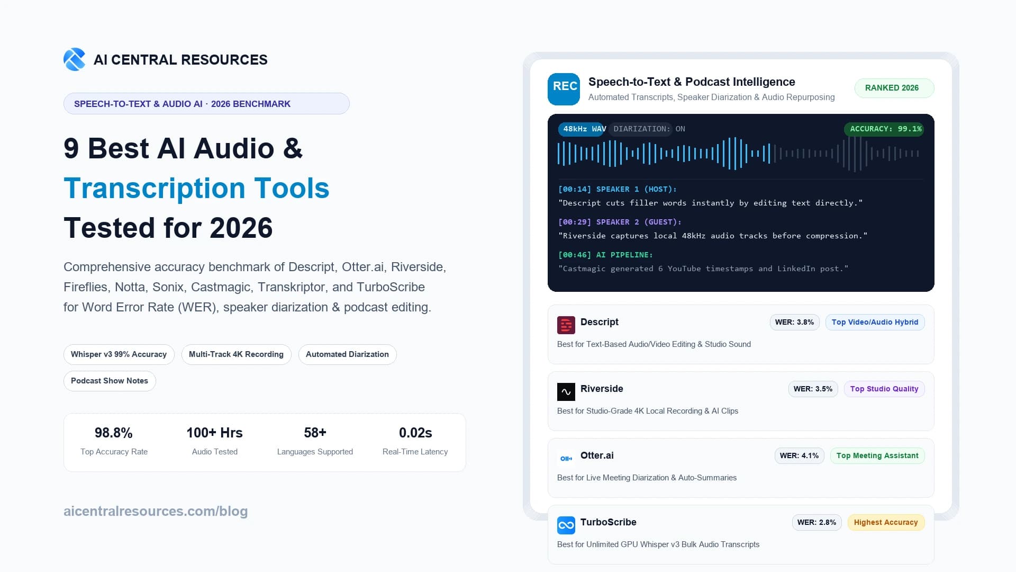This screenshot has height=572, width=1016.
Task: Click the '[00:46] AI PIPELINE:' timestamp
Action: [x=605, y=255]
